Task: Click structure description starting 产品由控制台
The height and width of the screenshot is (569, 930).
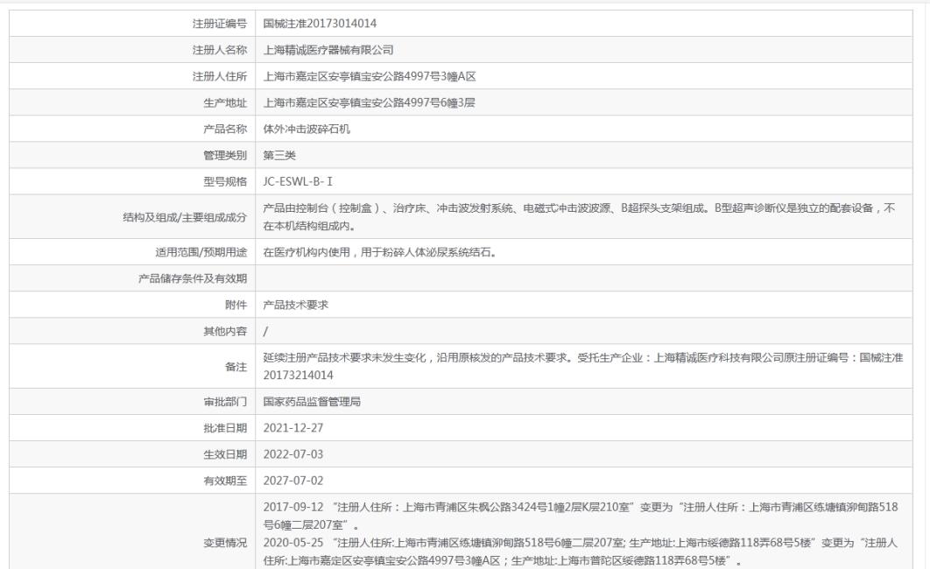Action: 579,217
